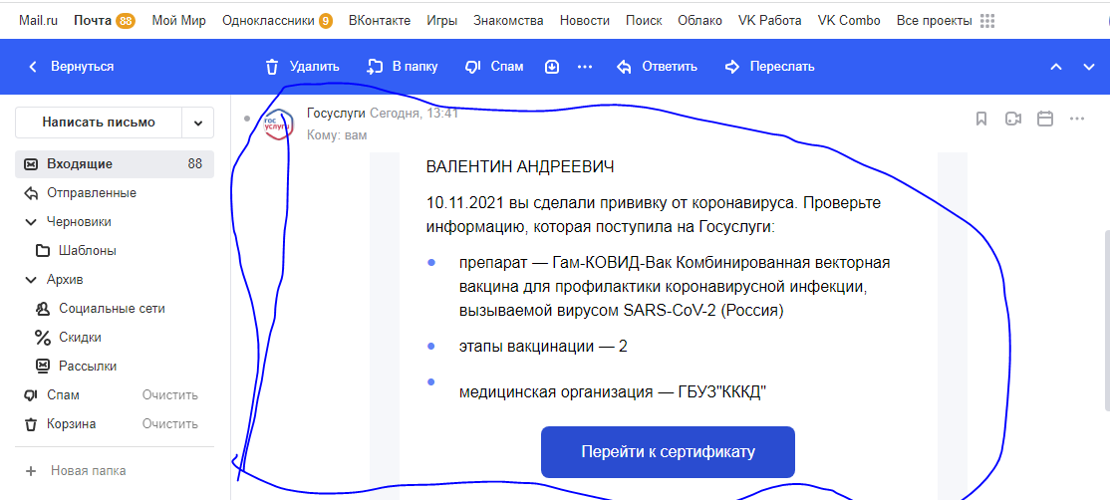Screen dimensions: 1110x500
Task: Click the bookmark flag icon on the email
Action: click(x=981, y=119)
